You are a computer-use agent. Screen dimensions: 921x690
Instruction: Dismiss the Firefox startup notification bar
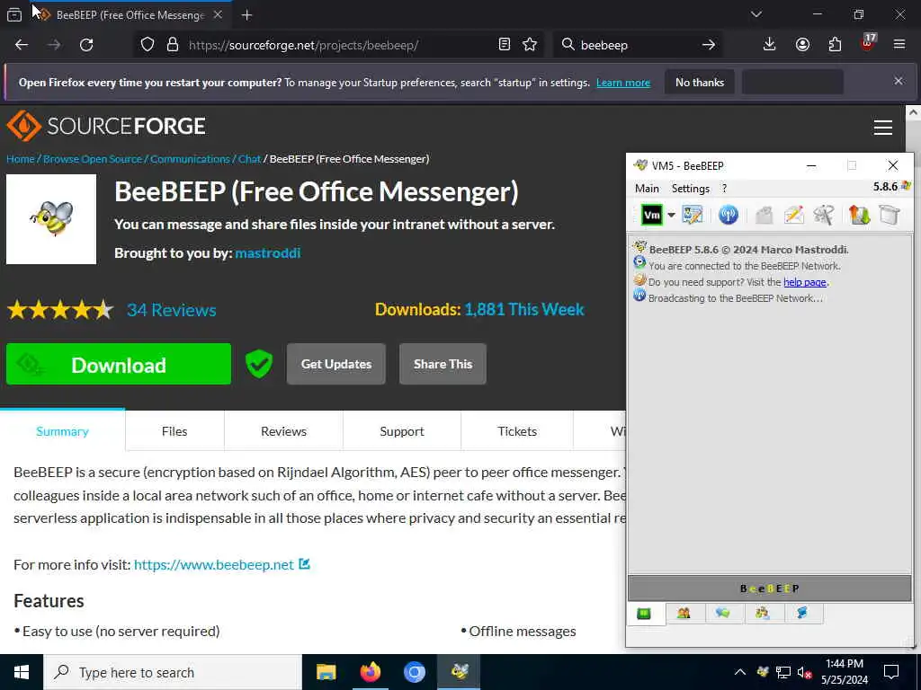click(x=899, y=81)
